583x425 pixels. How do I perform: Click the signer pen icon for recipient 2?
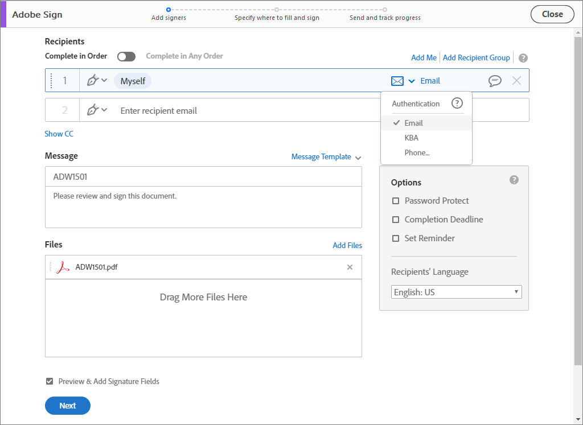point(93,110)
